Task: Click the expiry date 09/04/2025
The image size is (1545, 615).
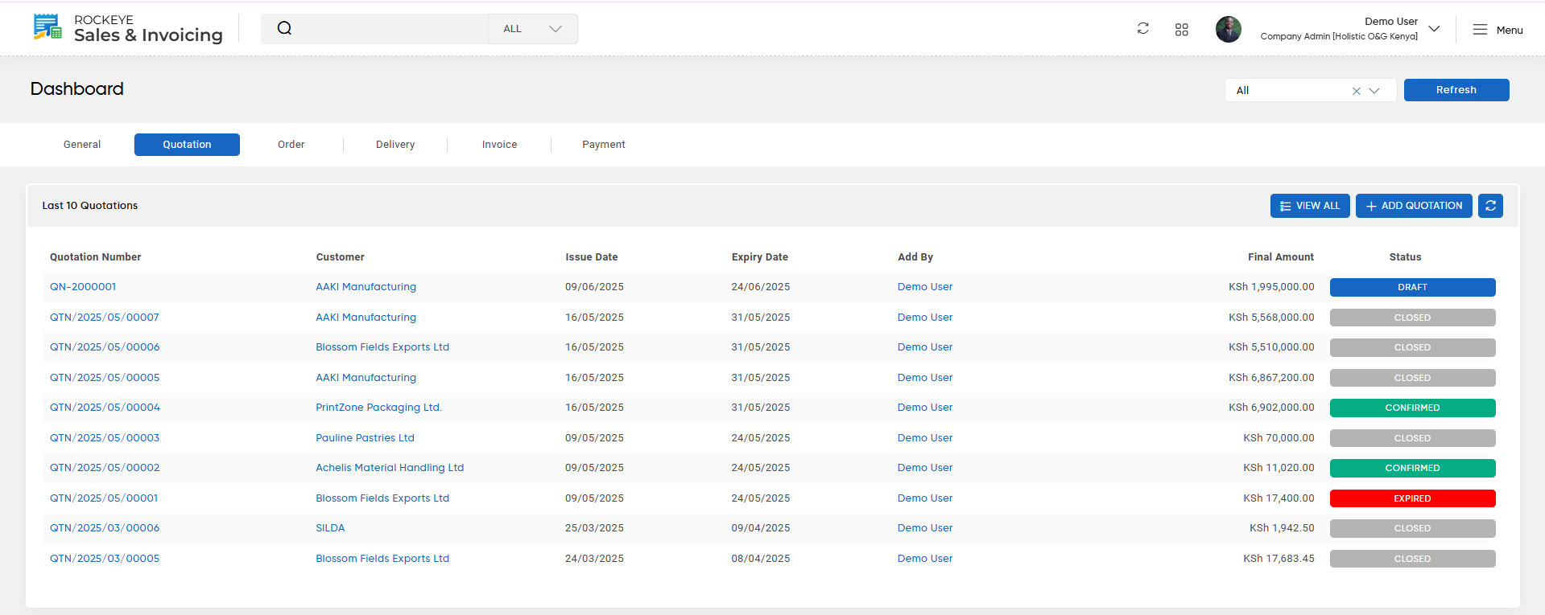Action: [x=761, y=528]
